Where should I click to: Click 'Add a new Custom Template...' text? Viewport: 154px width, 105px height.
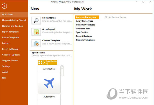[x=57, y=44]
